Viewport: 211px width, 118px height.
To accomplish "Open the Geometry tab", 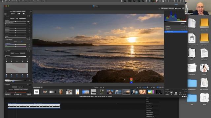I will 19,11.
